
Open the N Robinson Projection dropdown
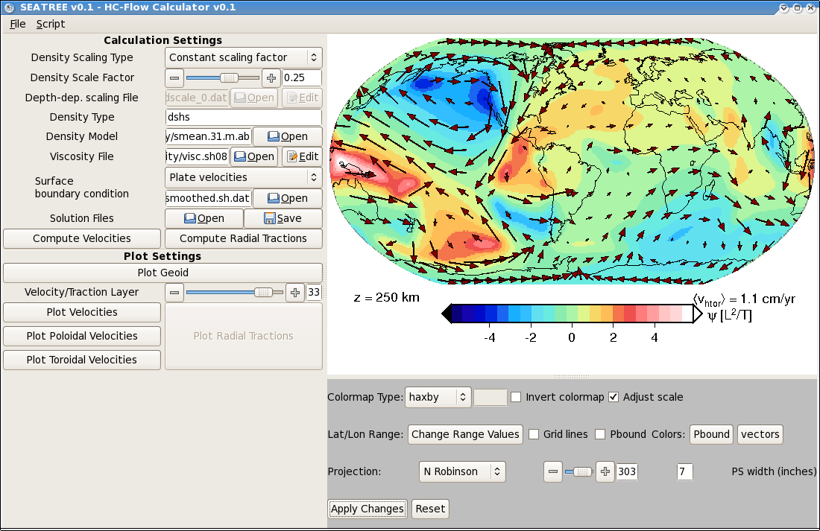pos(462,471)
